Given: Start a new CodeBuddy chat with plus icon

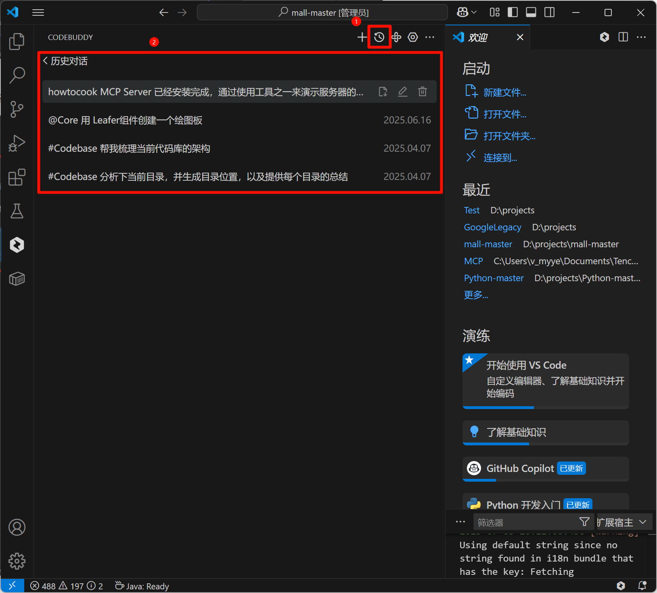Looking at the screenshot, I should coord(362,38).
